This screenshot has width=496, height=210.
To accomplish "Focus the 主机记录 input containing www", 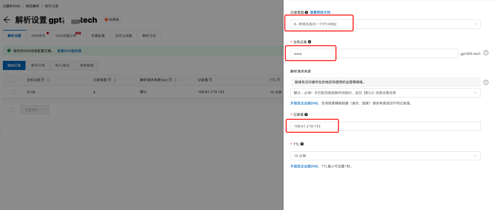I will (374, 54).
